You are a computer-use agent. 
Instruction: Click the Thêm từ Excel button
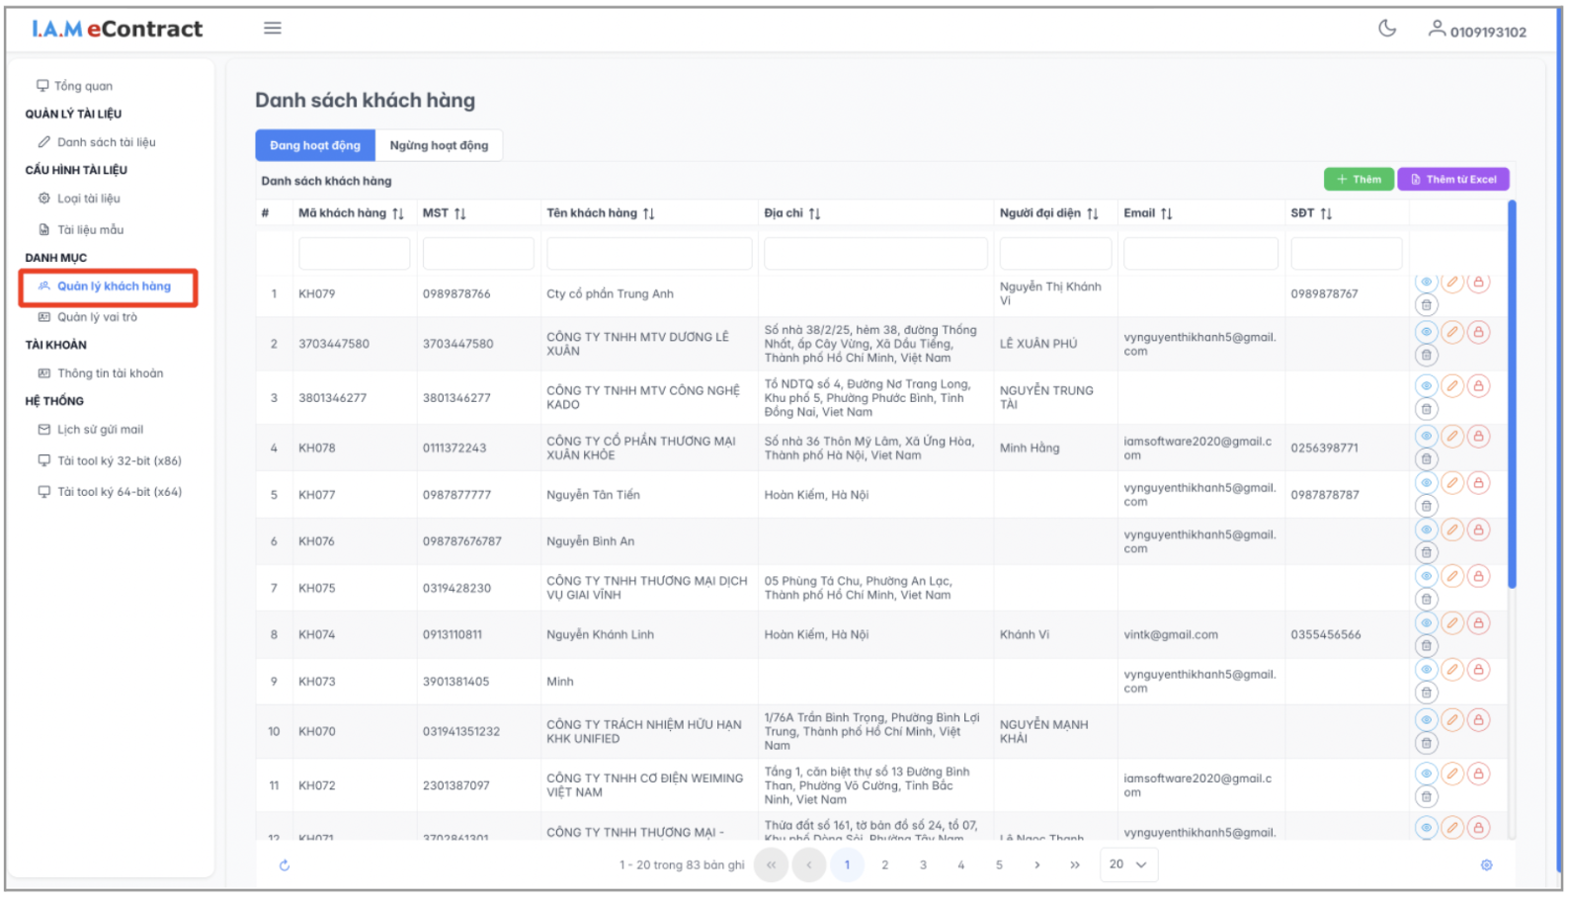pyautogui.click(x=1452, y=179)
